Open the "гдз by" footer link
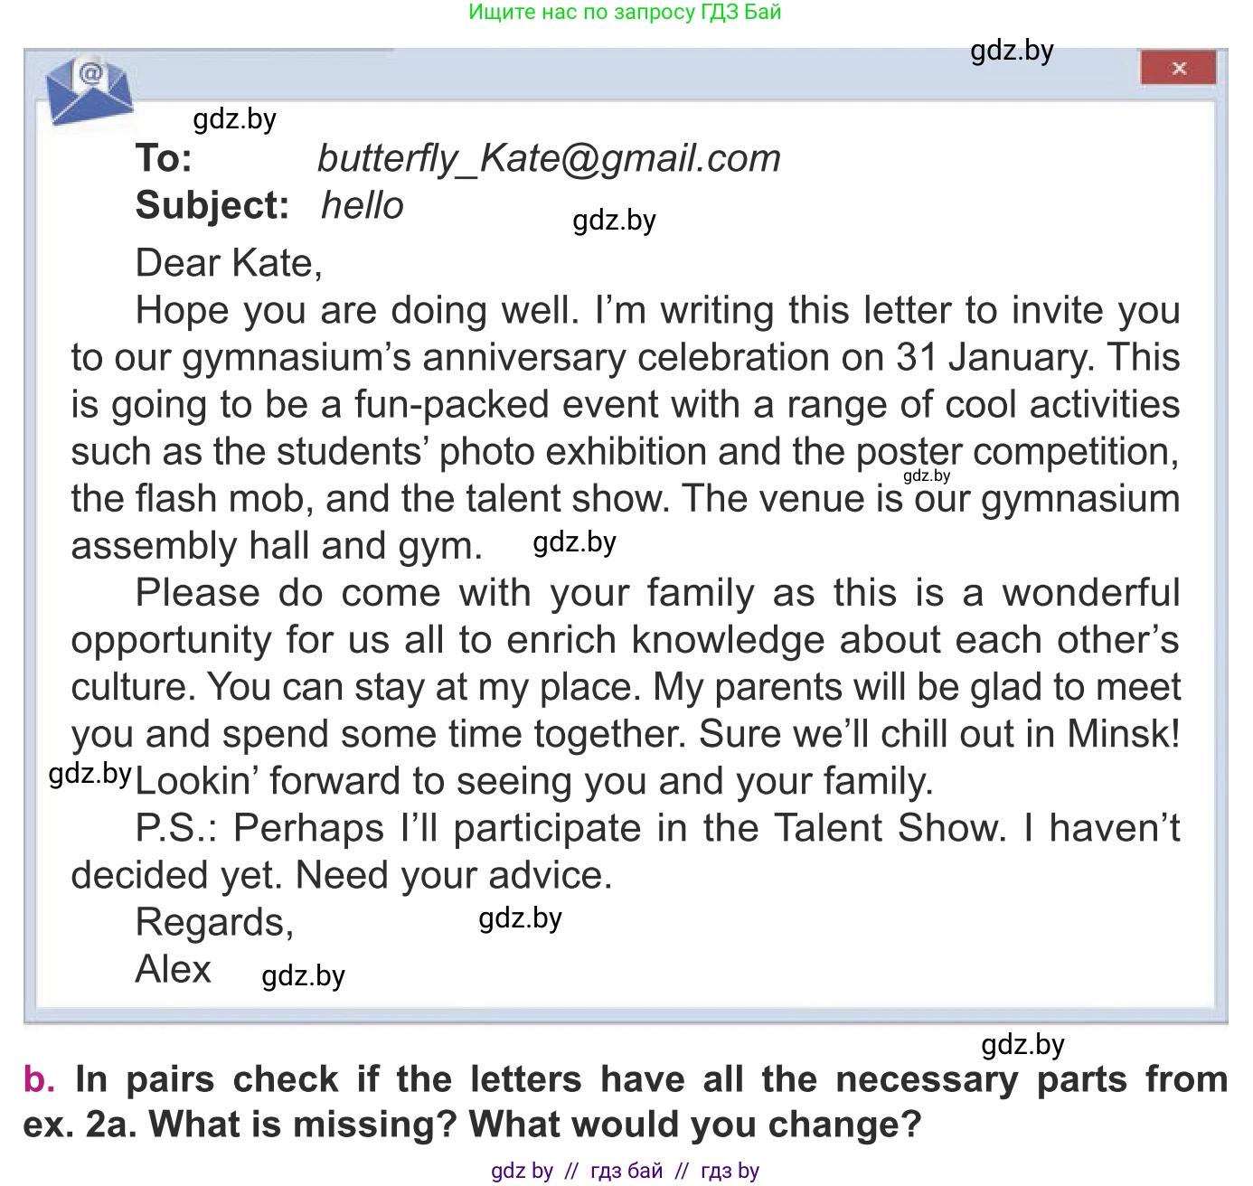Screen dimensions: 1253x1186 point(730,1171)
